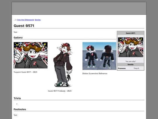Open the Stories breadcrumb link
The image size is (158, 119).
[37, 20]
